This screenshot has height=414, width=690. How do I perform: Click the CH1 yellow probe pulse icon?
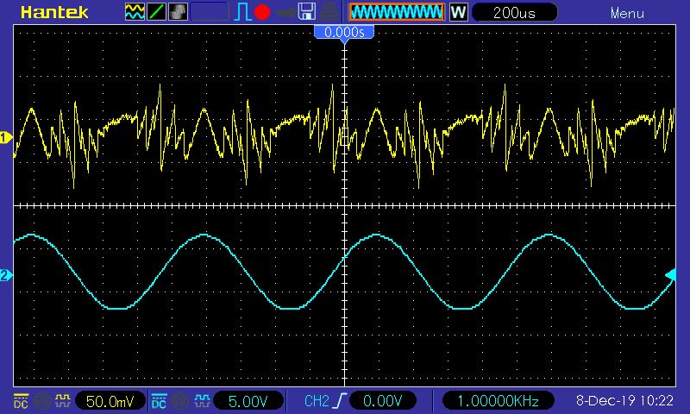[63, 400]
